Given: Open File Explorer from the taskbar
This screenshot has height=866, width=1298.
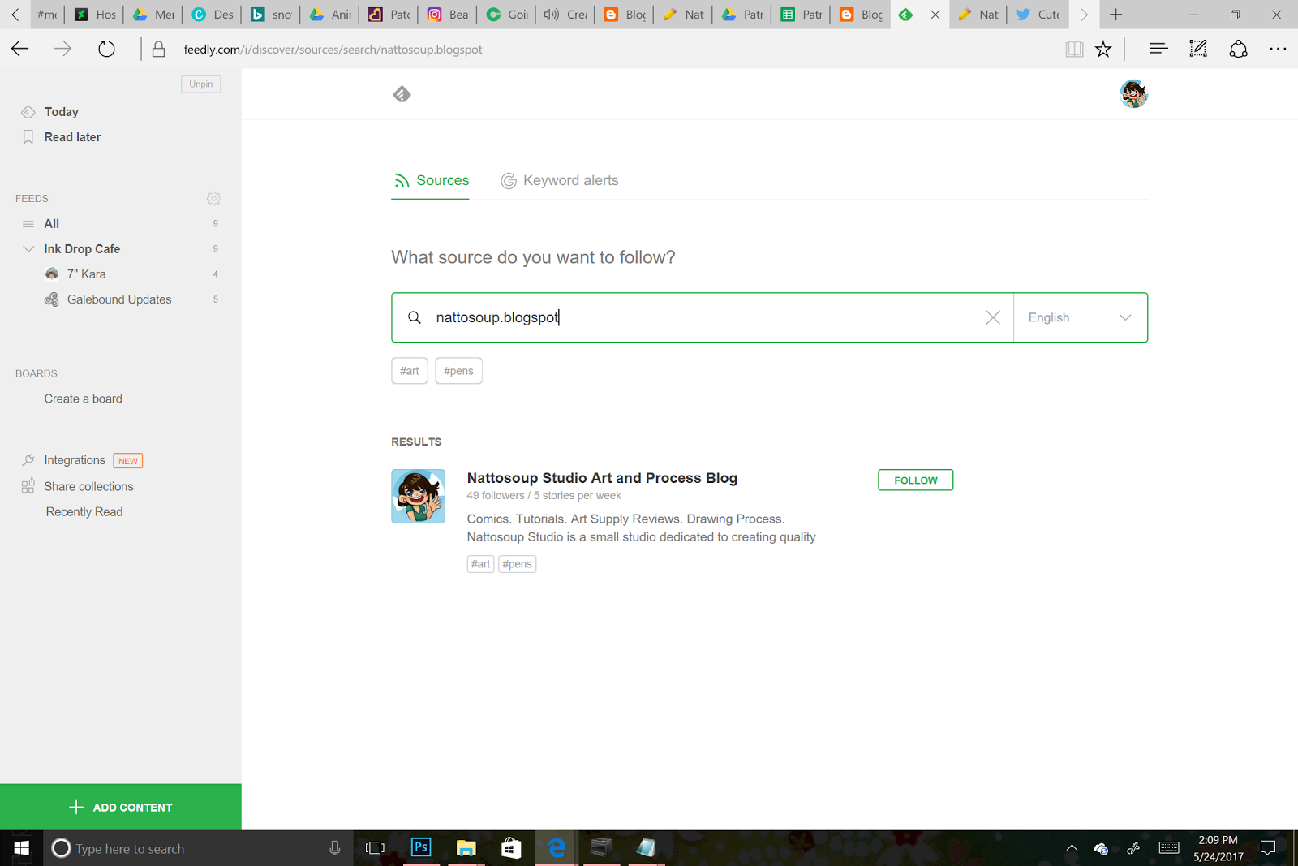Looking at the screenshot, I should click(x=466, y=848).
